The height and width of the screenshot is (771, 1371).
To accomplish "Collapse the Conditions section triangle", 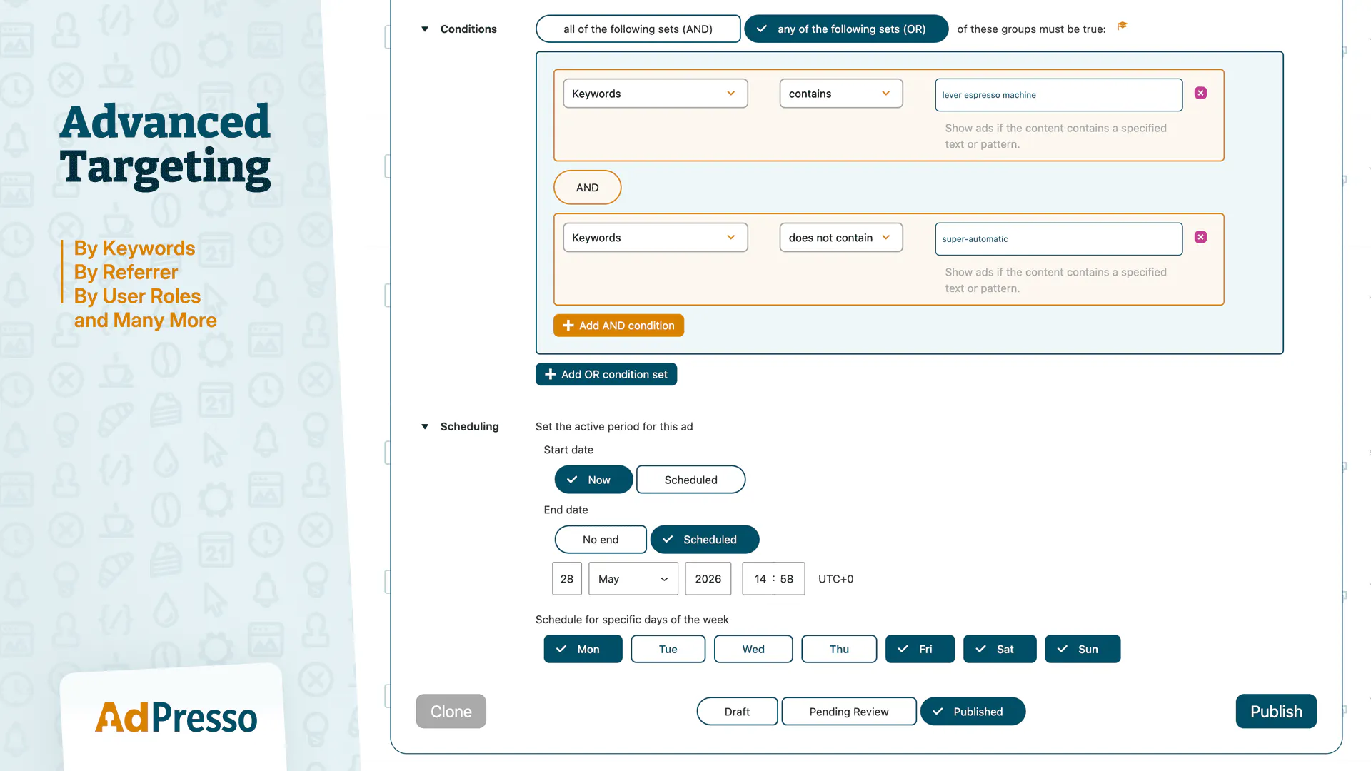I will [x=425, y=29].
